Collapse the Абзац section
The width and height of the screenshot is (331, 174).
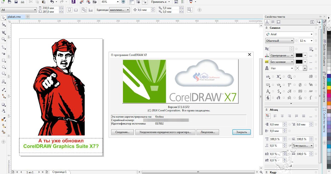(267, 109)
